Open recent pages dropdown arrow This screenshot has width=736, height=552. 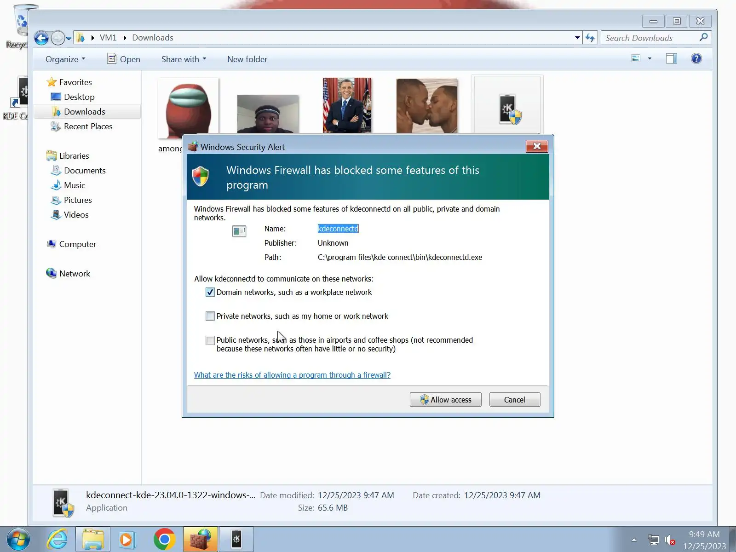click(69, 38)
